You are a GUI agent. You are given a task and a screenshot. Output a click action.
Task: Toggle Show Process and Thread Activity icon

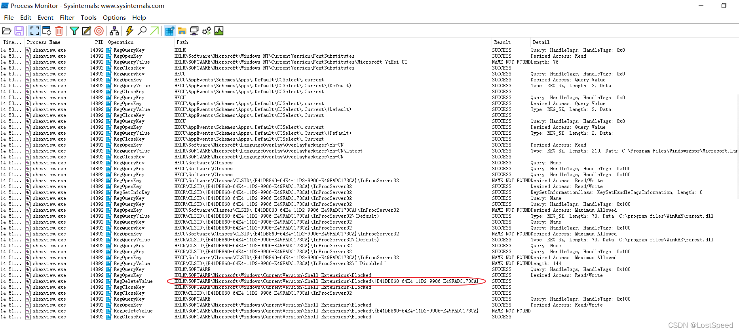tap(207, 31)
